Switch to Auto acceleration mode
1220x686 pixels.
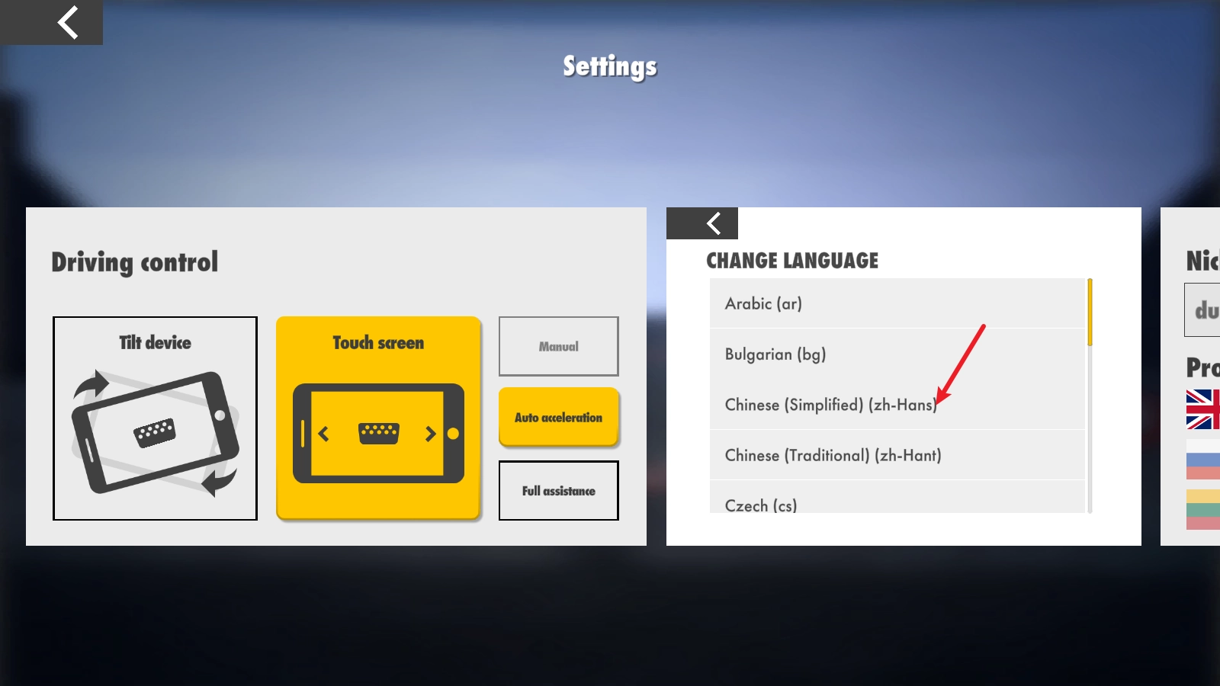tap(558, 417)
